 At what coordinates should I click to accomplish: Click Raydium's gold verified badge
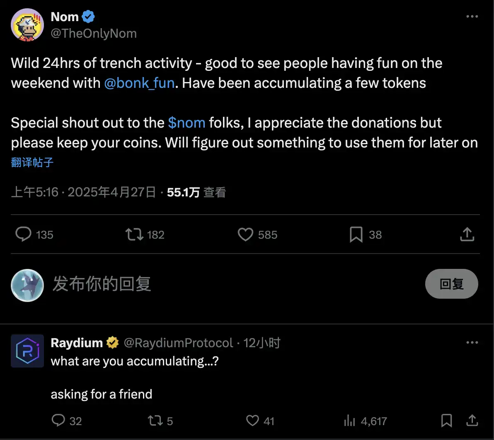tap(112, 343)
